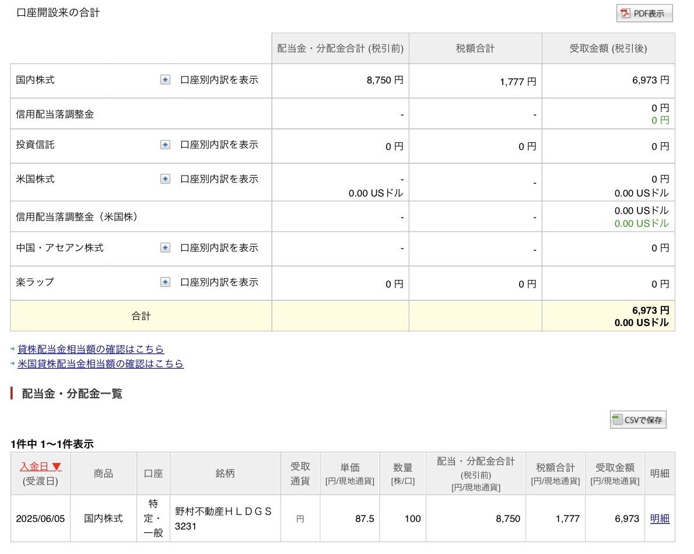Open the 米国貸株配当金相当額の確認はこちら link
This screenshot has width=694, height=554.
point(100,364)
